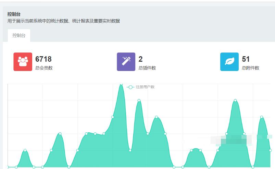
Task: Click the 总插件数 label
Action: point(147,68)
